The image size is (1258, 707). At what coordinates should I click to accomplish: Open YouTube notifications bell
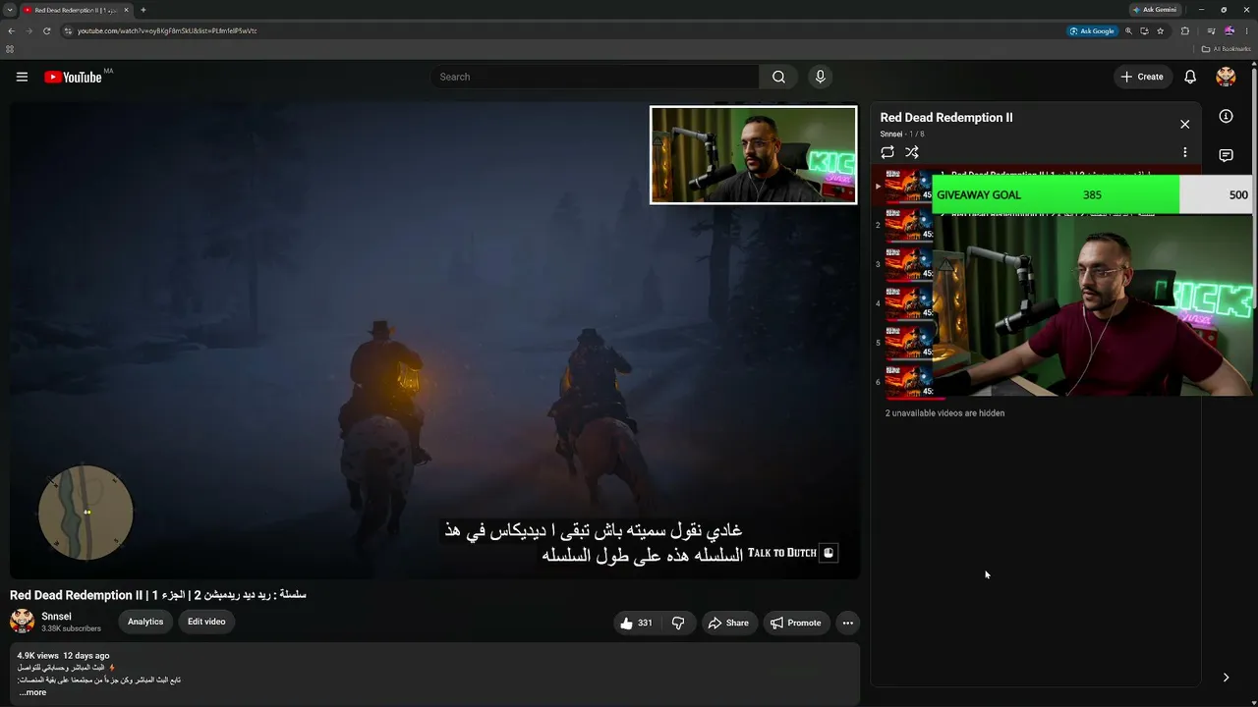1190,77
